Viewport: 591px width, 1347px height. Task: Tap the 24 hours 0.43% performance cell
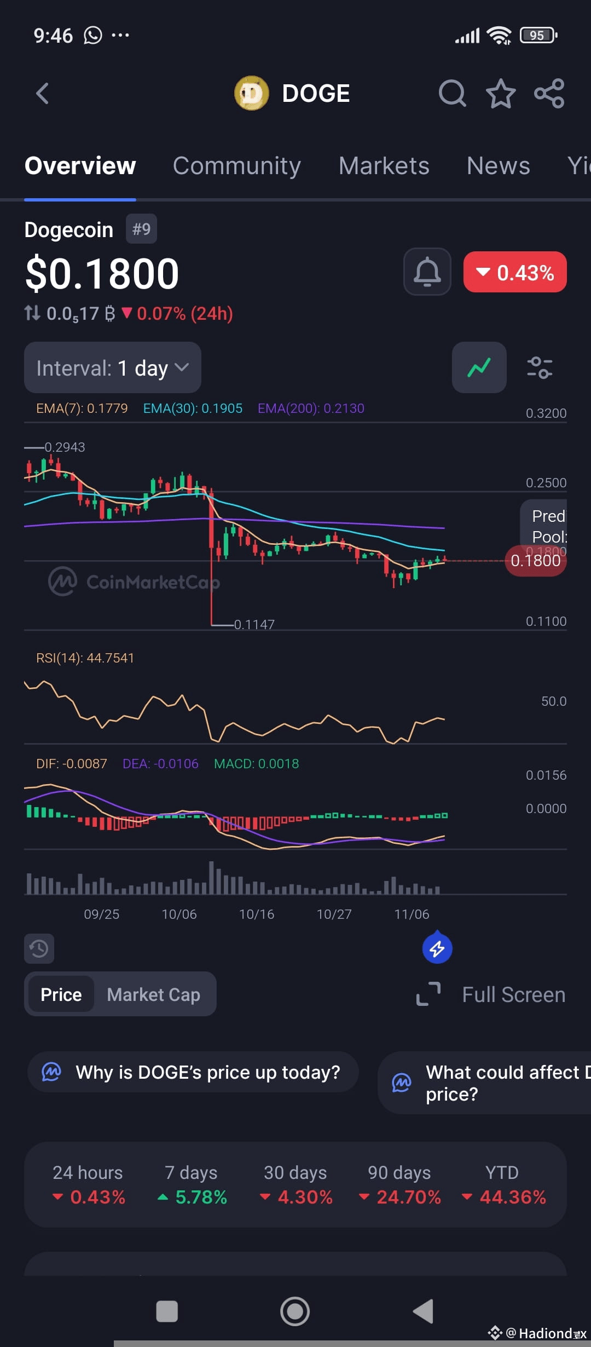88,1185
